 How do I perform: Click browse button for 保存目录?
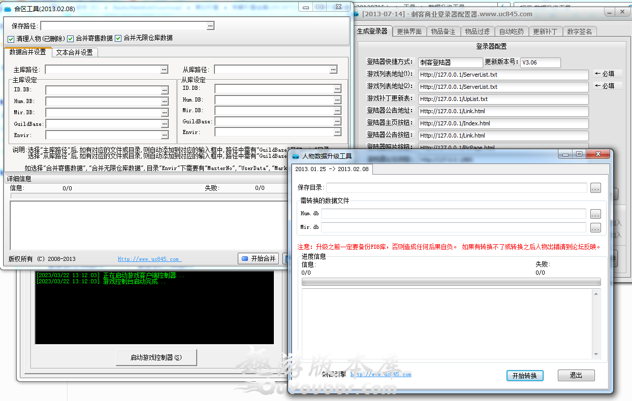[x=595, y=188]
